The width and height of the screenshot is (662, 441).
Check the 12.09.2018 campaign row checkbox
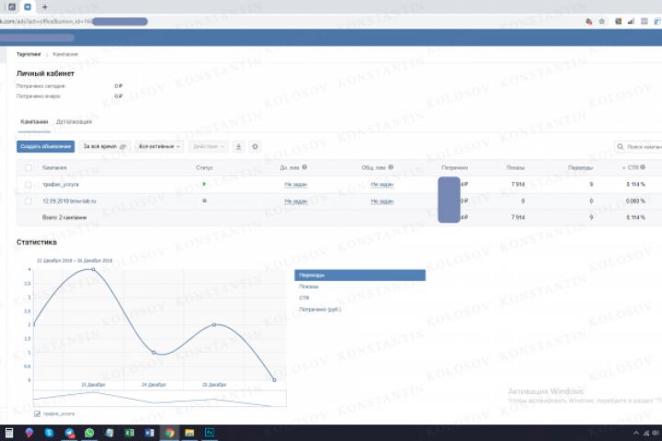tap(29, 201)
